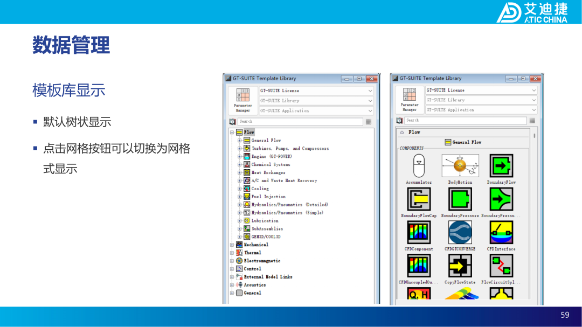The width and height of the screenshot is (582, 327).
Task: Select the CopyFlowState icon
Action: click(x=460, y=266)
